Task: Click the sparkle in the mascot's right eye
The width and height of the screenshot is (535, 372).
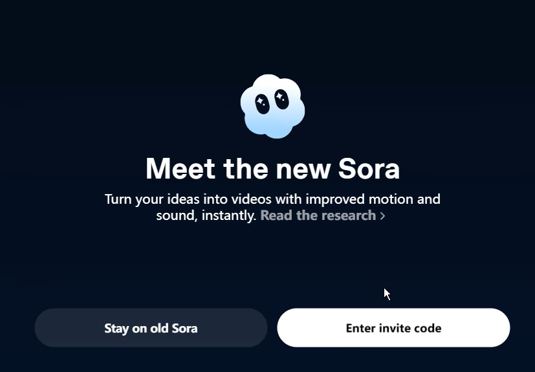Action: [280, 97]
